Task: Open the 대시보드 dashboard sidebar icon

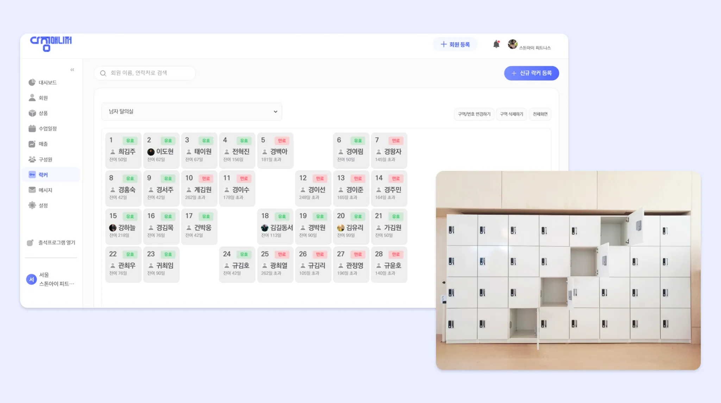Action: [32, 82]
